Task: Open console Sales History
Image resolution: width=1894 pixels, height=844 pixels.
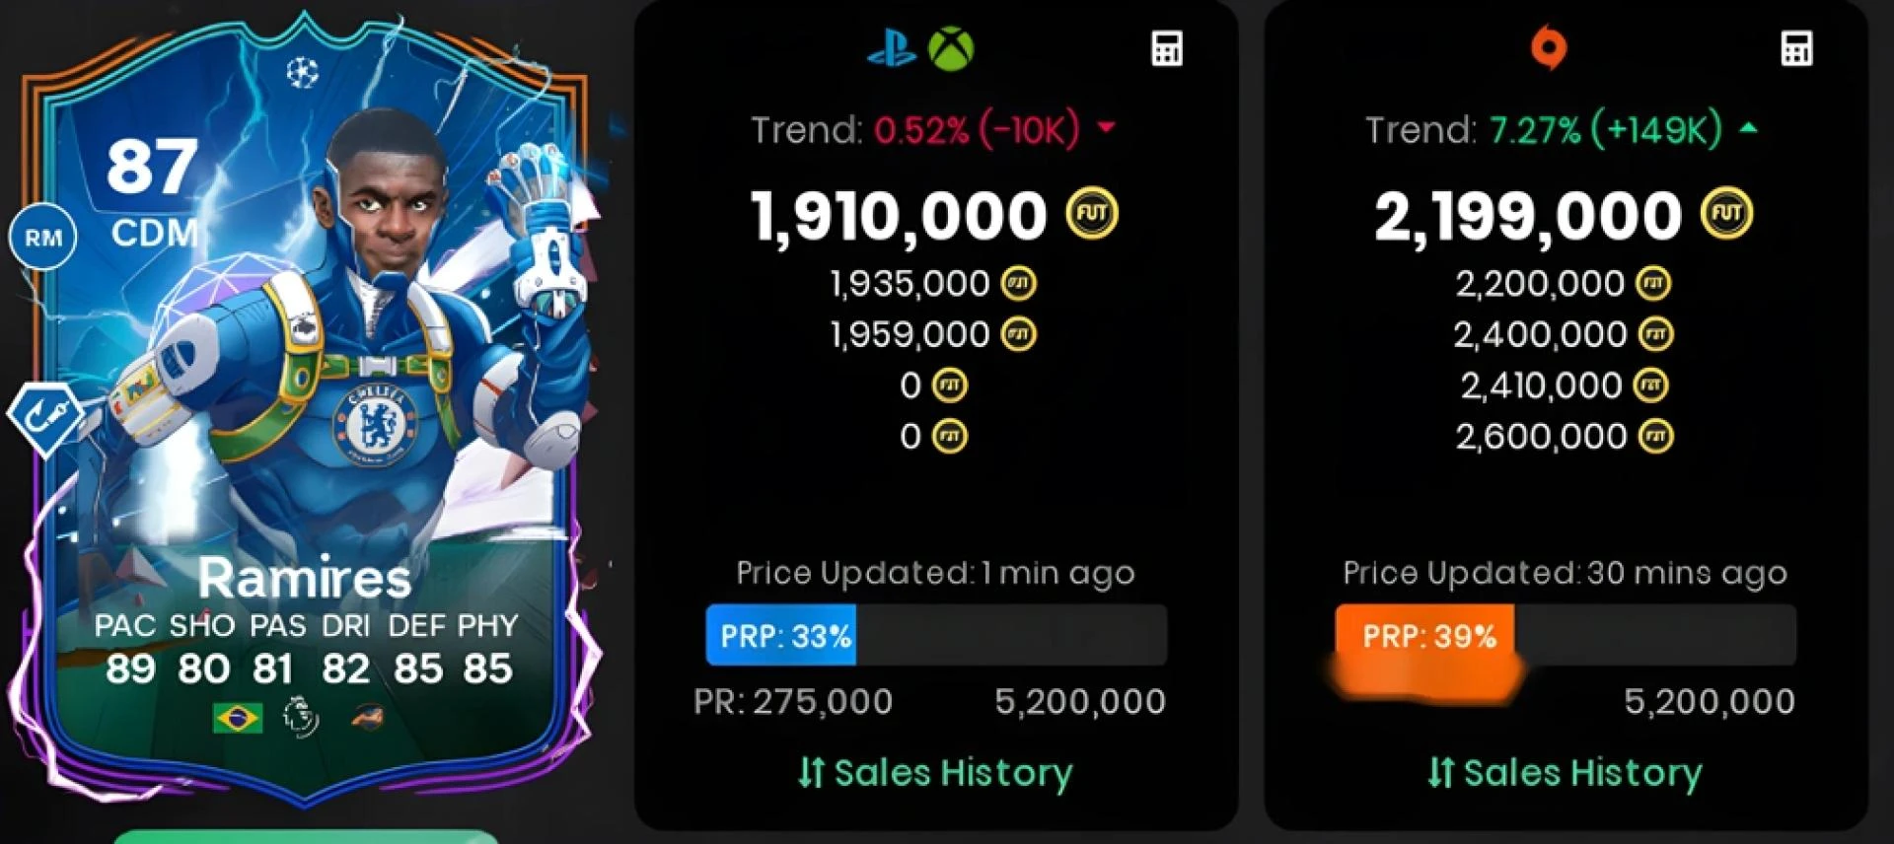Action: coord(934,772)
